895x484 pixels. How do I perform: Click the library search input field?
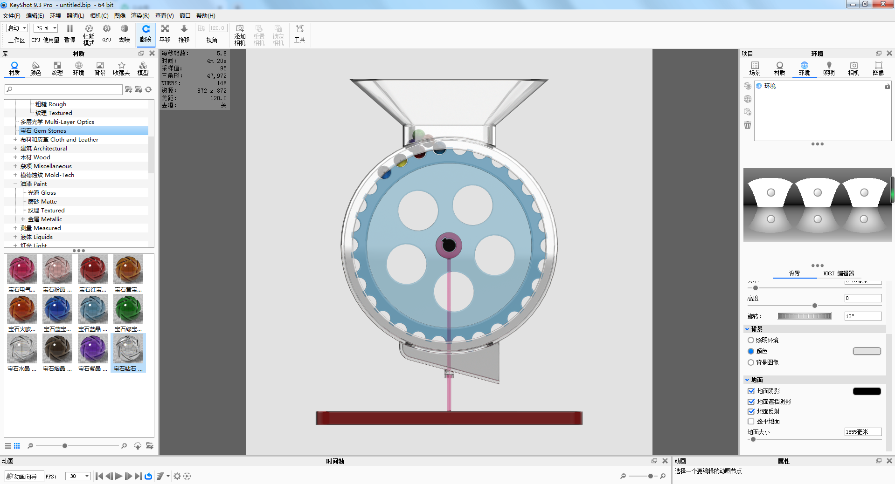(x=64, y=89)
